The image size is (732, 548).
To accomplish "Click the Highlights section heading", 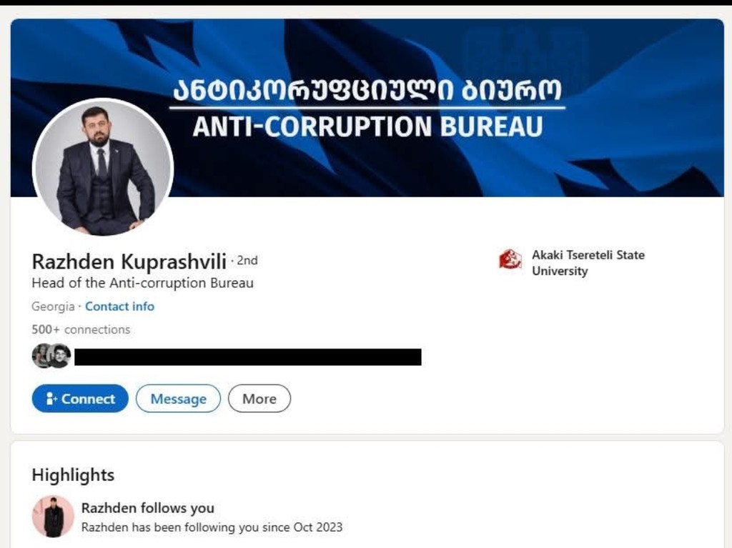I will [x=74, y=474].
